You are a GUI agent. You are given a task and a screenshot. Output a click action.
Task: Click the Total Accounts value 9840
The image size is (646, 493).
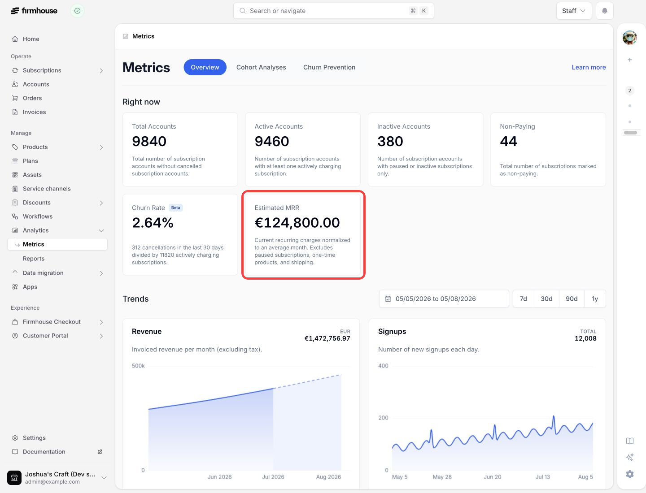pyautogui.click(x=149, y=142)
